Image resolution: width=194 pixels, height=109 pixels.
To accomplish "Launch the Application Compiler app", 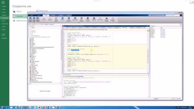I will tap(106, 19).
